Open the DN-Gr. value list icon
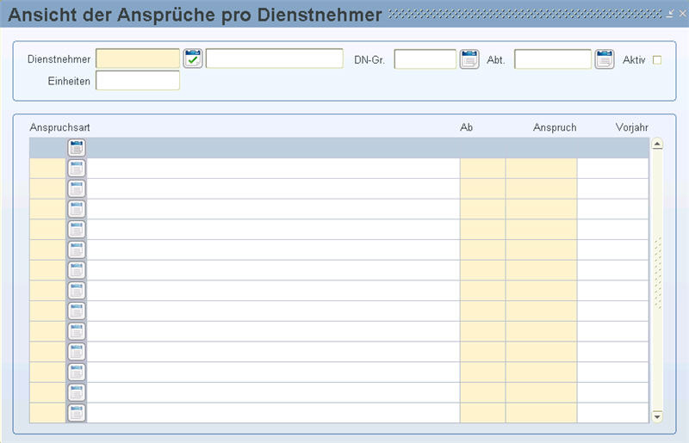 (469, 58)
